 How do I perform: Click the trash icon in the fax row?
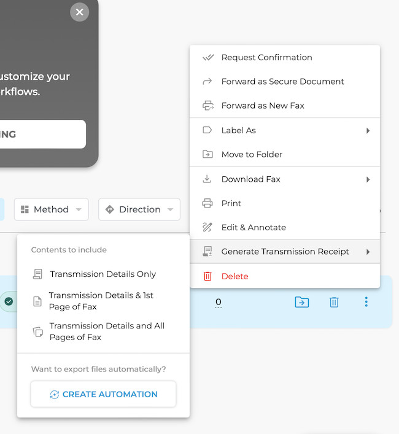point(334,302)
